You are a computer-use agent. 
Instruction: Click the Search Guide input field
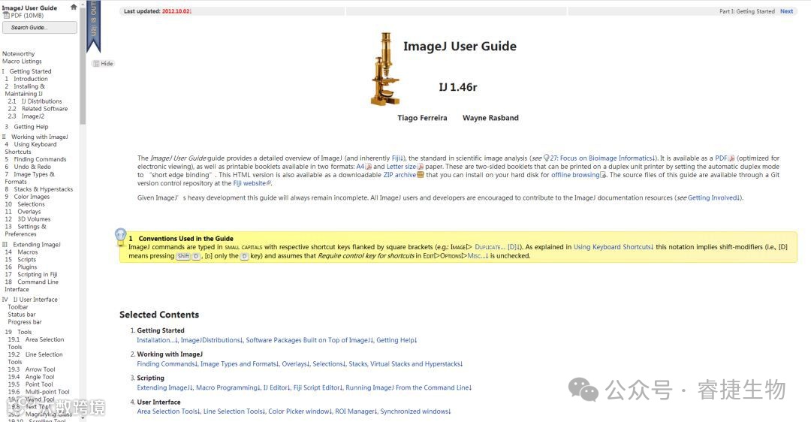pos(40,28)
